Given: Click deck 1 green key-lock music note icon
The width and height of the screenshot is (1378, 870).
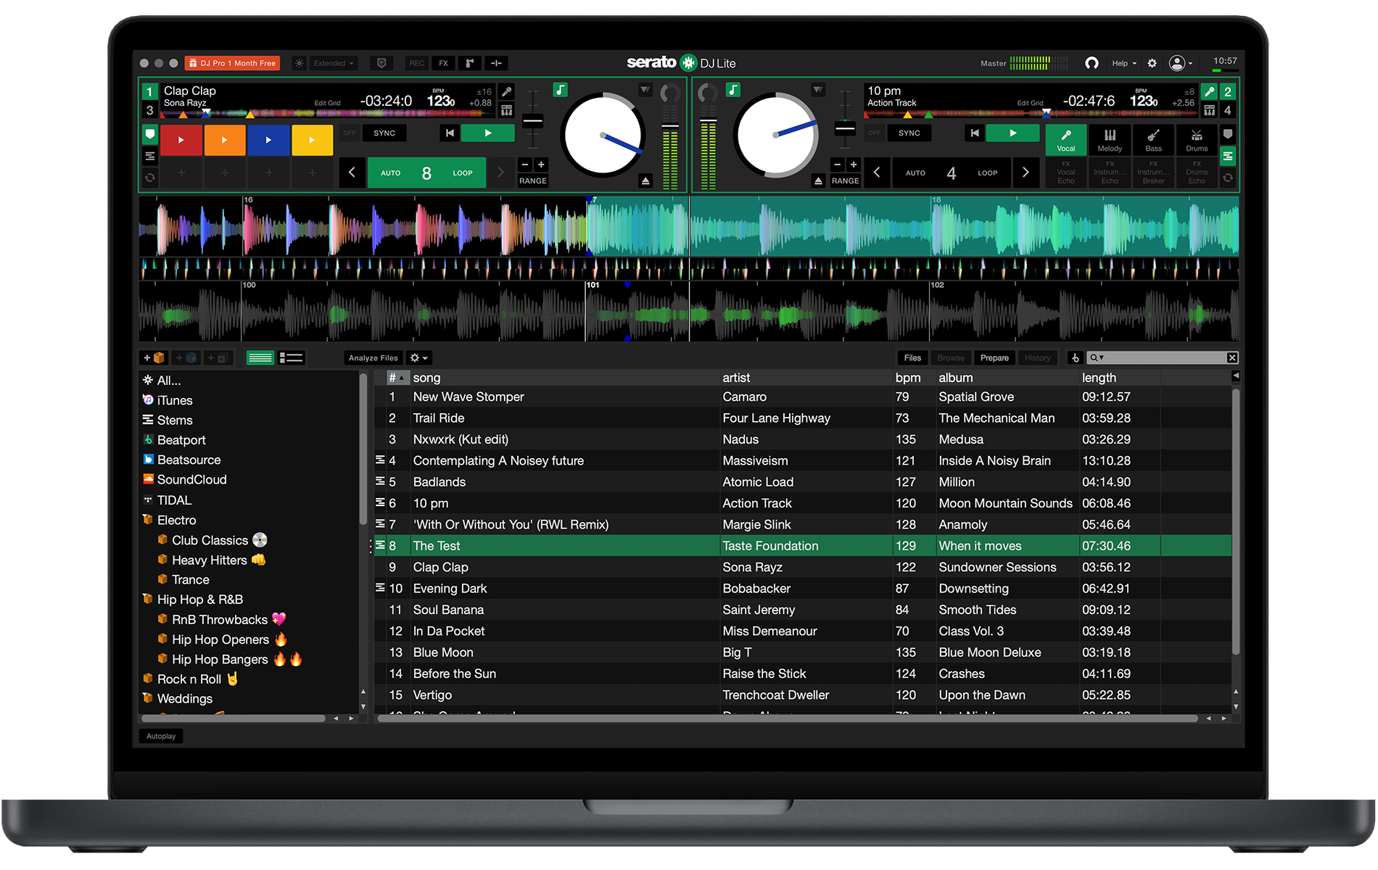Looking at the screenshot, I should click(x=560, y=90).
